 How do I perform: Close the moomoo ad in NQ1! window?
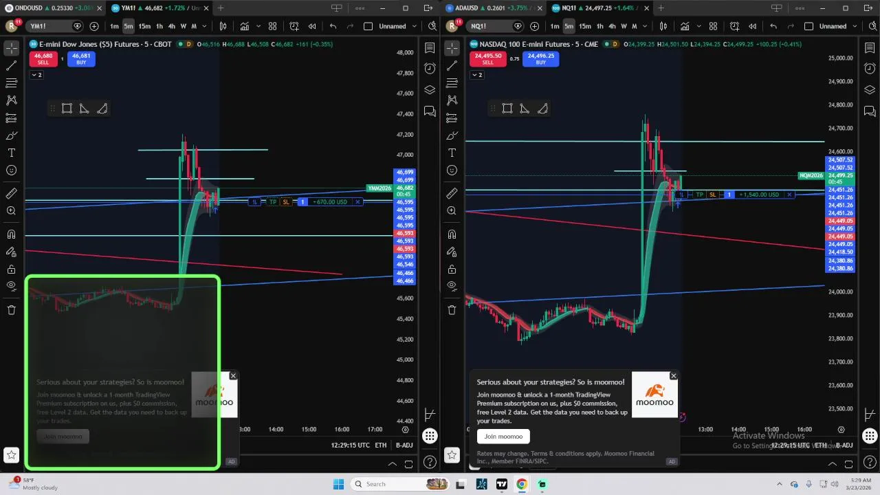coord(673,376)
